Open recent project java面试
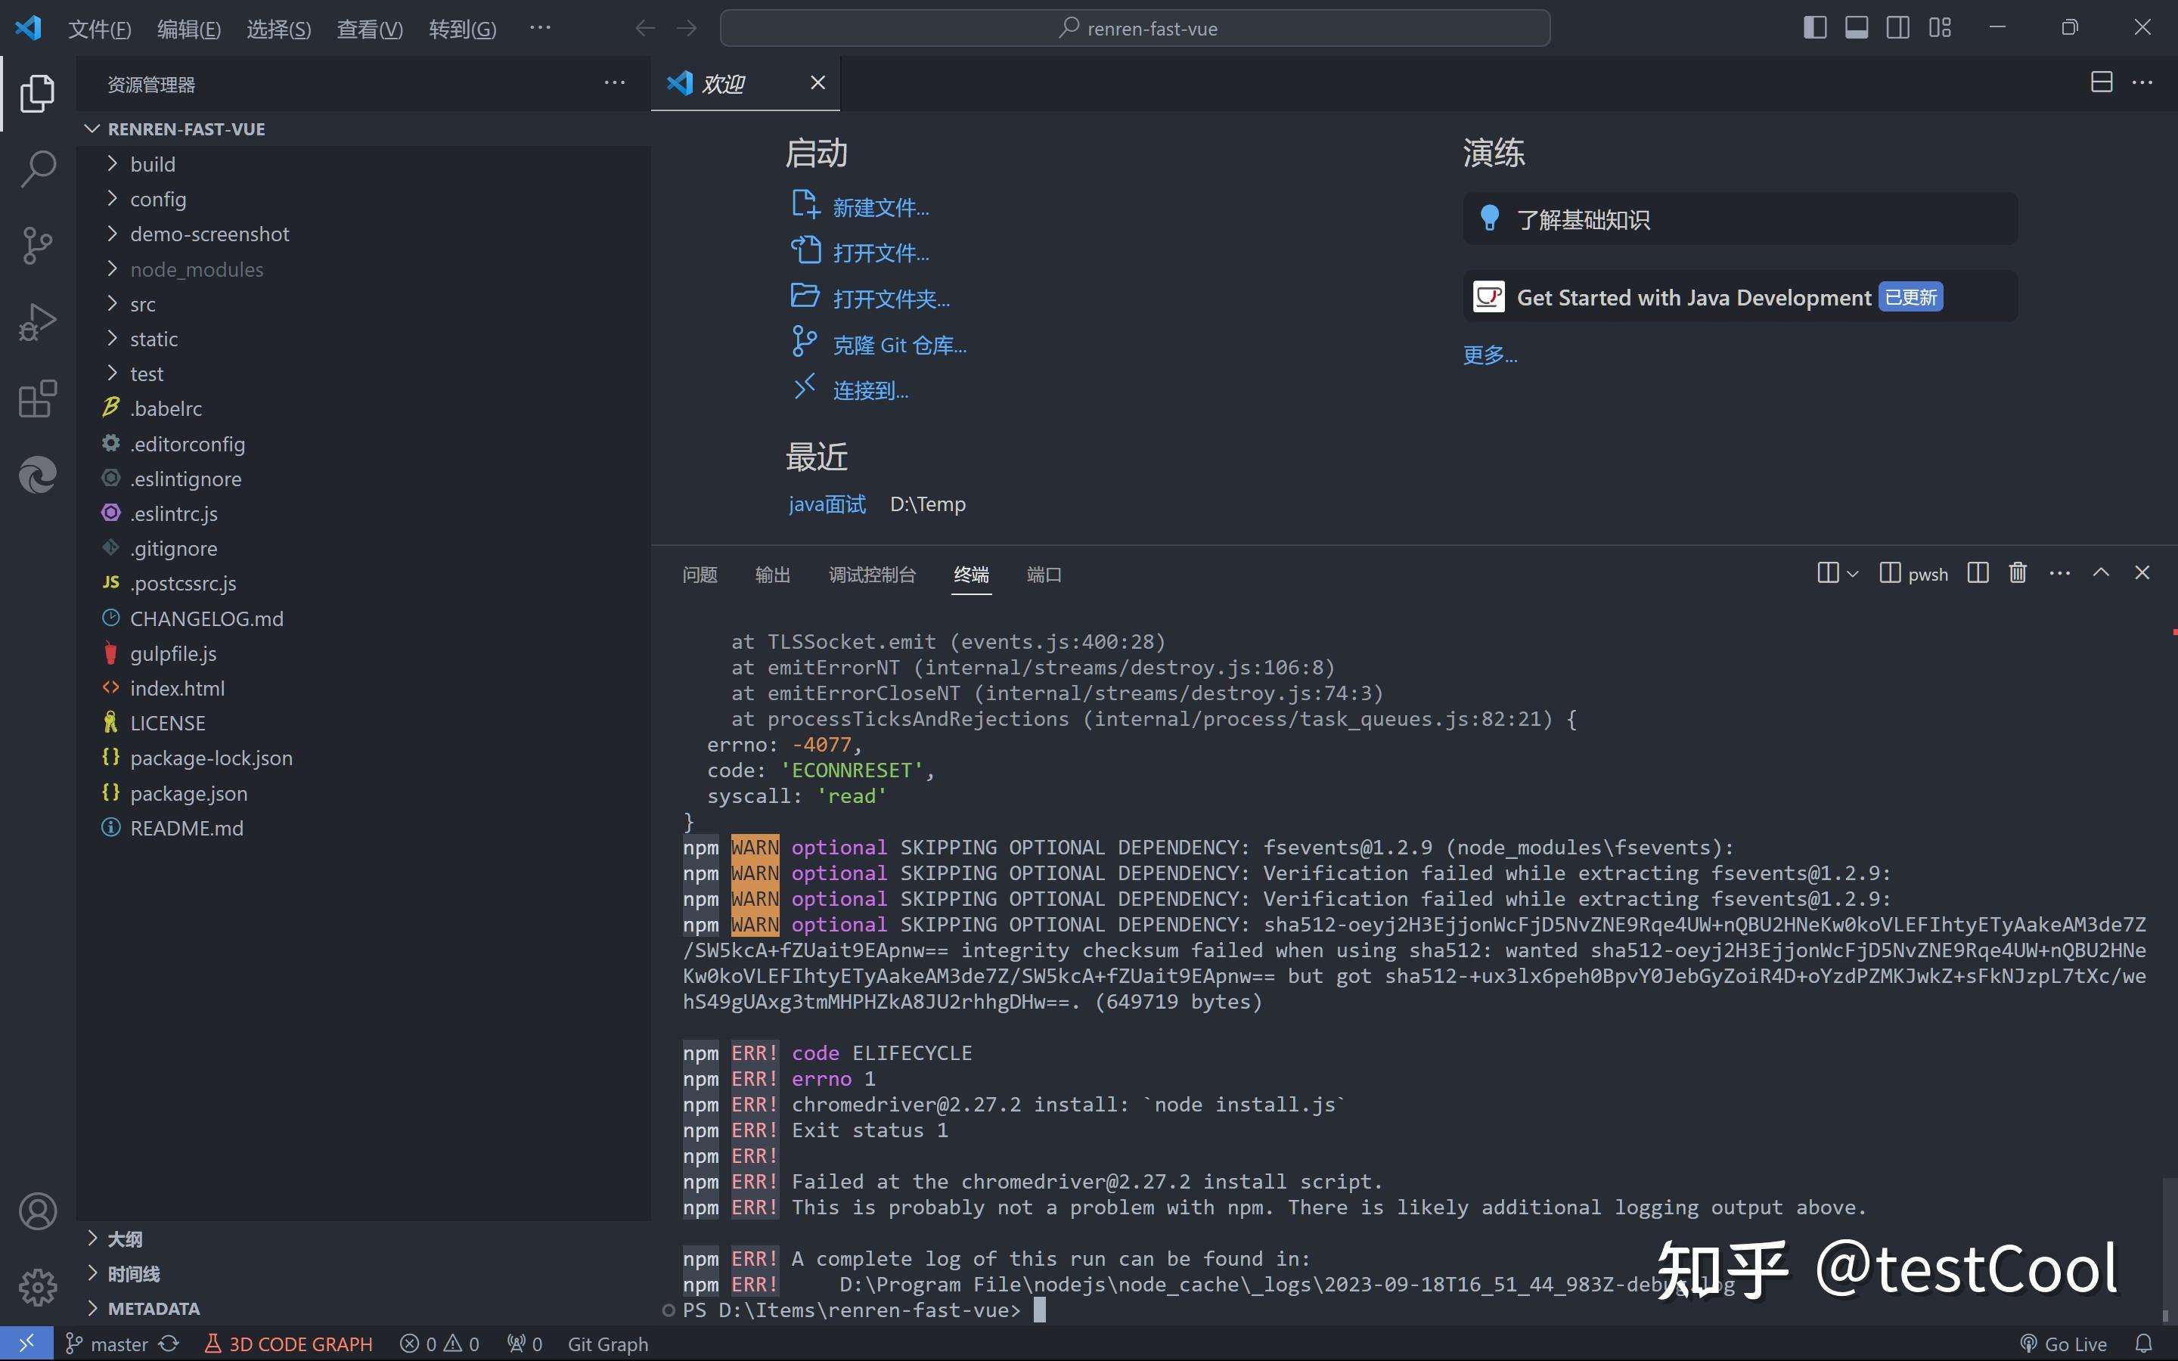Viewport: 2178px width, 1361px height. tap(825, 504)
